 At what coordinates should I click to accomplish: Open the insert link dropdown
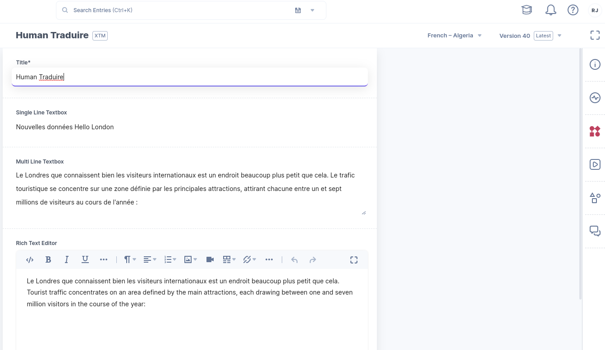pyautogui.click(x=249, y=259)
